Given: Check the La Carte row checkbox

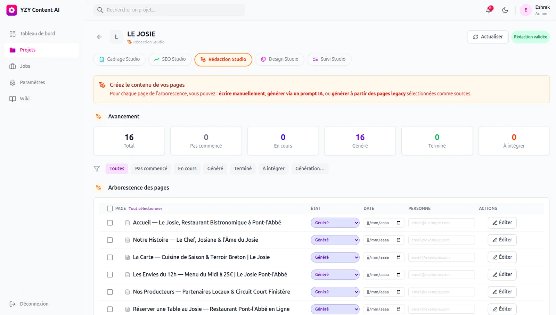Looking at the screenshot, I should 110,257.
